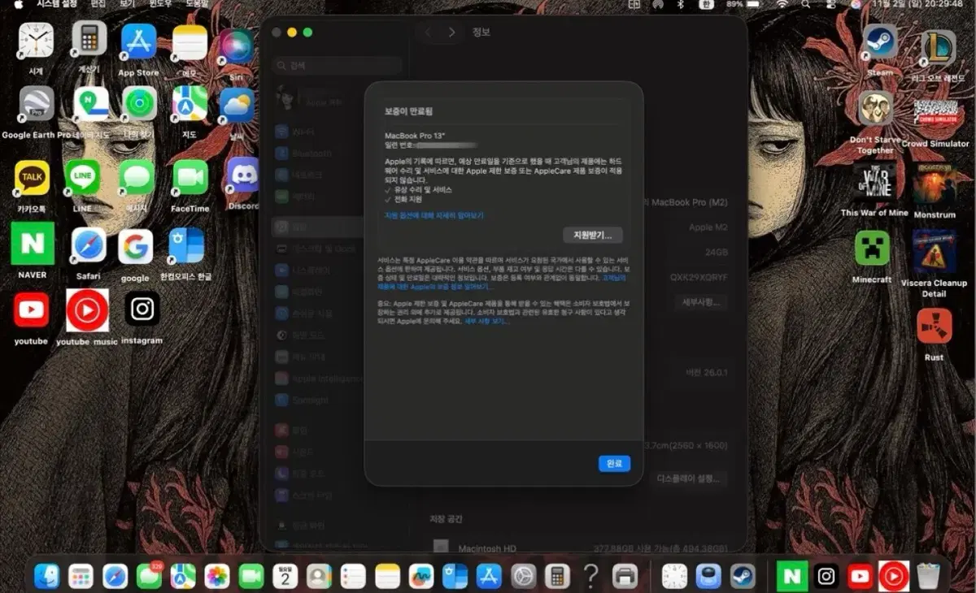The image size is (976, 593).
Task: Open Freeform in the Dock
Action: (x=421, y=576)
